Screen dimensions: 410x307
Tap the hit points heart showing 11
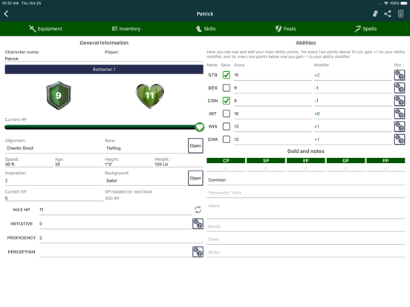[x=150, y=96]
